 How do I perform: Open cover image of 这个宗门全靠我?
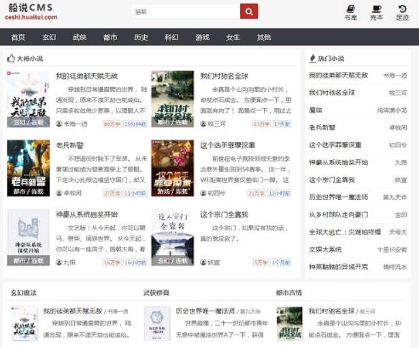(x=173, y=238)
